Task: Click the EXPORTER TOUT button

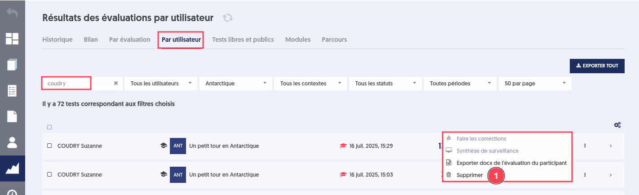Action: pyautogui.click(x=597, y=66)
